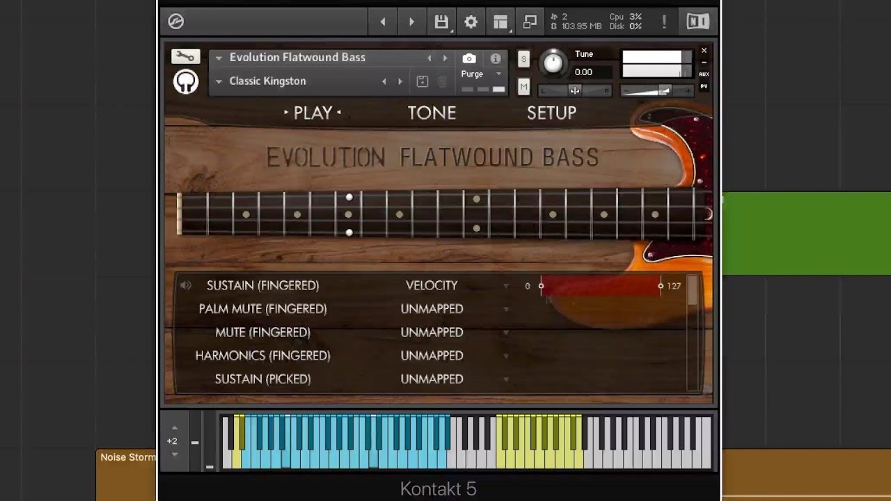Select next instrument next to Evolution Flatwound Bass
This screenshot has height=501, width=891.
pos(445,58)
